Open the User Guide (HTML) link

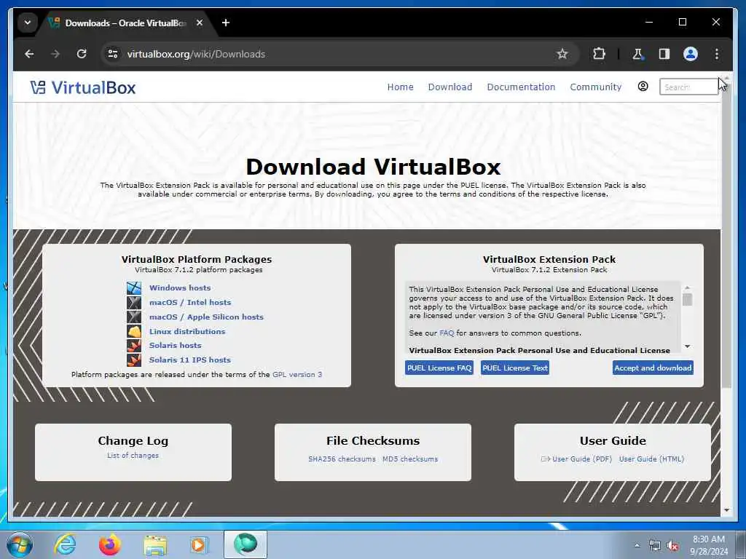pos(651,459)
